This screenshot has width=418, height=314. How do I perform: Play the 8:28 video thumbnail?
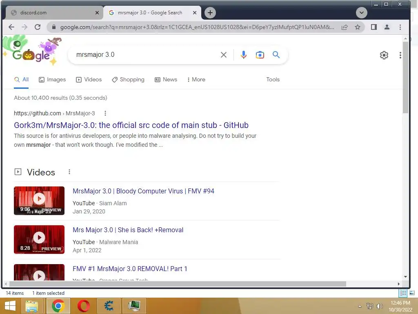pos(39,240)
